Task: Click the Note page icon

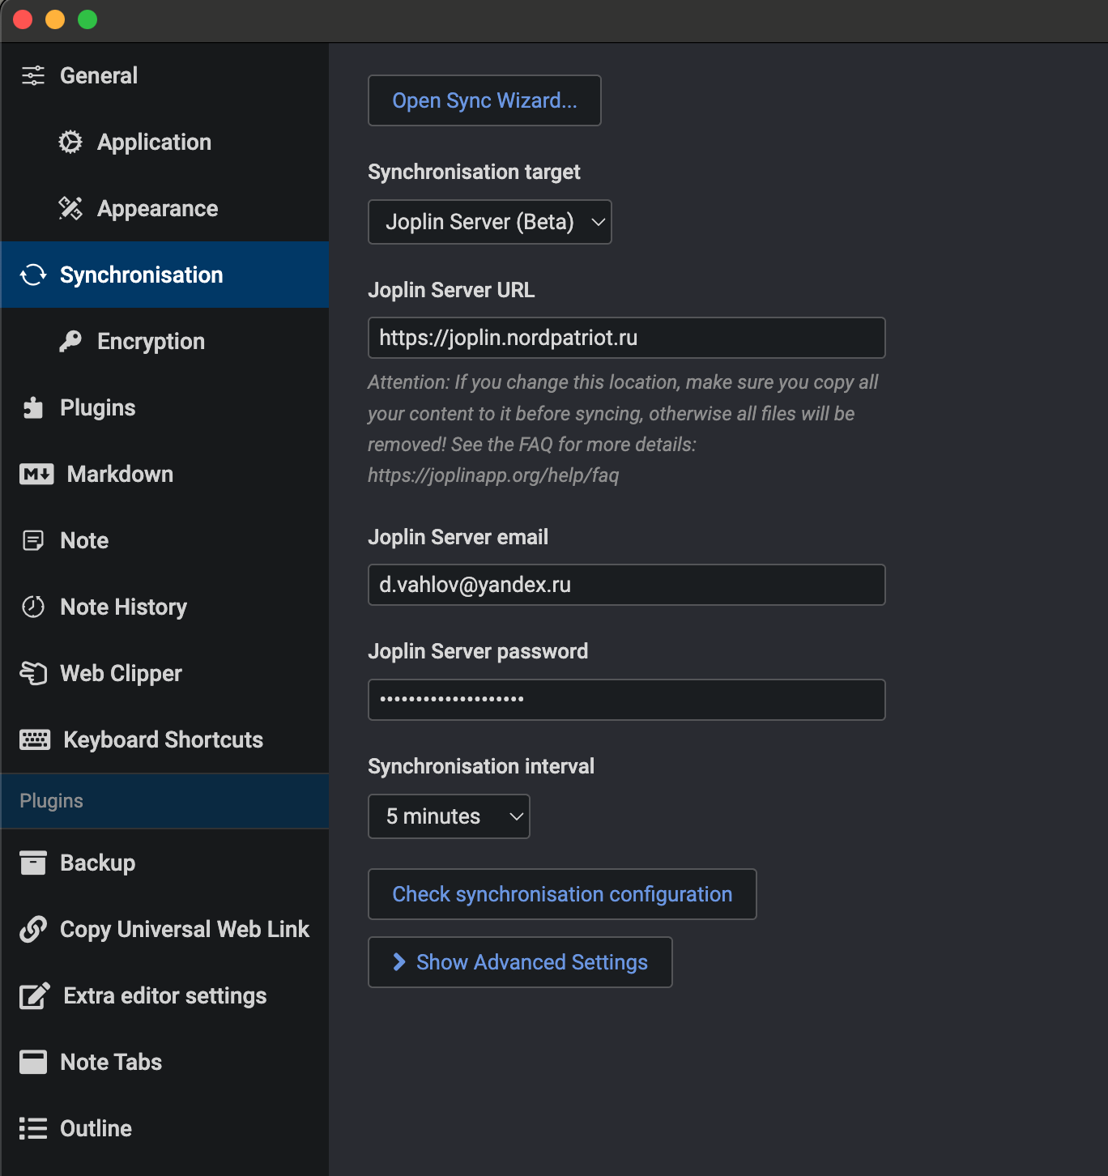Action: (x=33, y=540)
